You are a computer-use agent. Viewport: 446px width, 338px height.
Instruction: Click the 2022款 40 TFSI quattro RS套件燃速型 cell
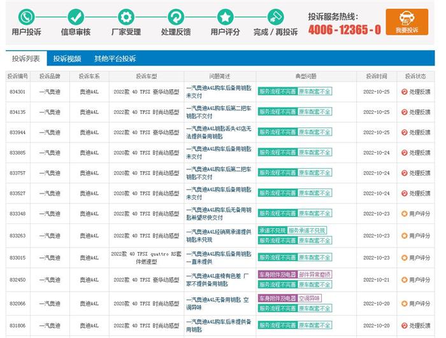146,258
